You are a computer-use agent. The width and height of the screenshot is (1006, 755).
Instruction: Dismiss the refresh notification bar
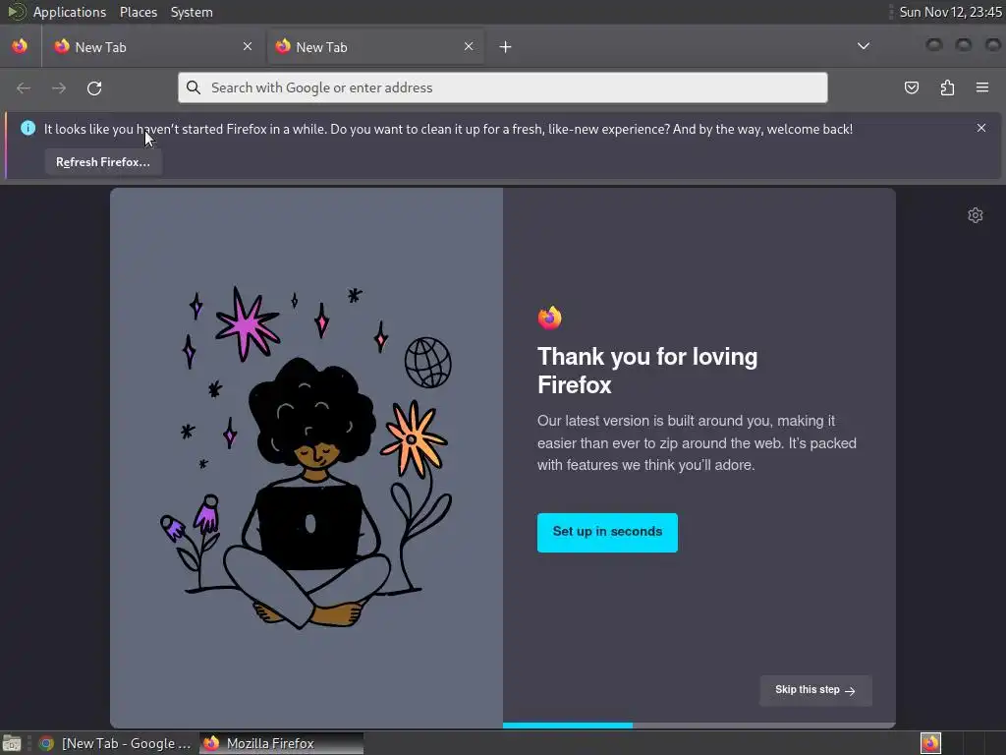coord(981,128)
